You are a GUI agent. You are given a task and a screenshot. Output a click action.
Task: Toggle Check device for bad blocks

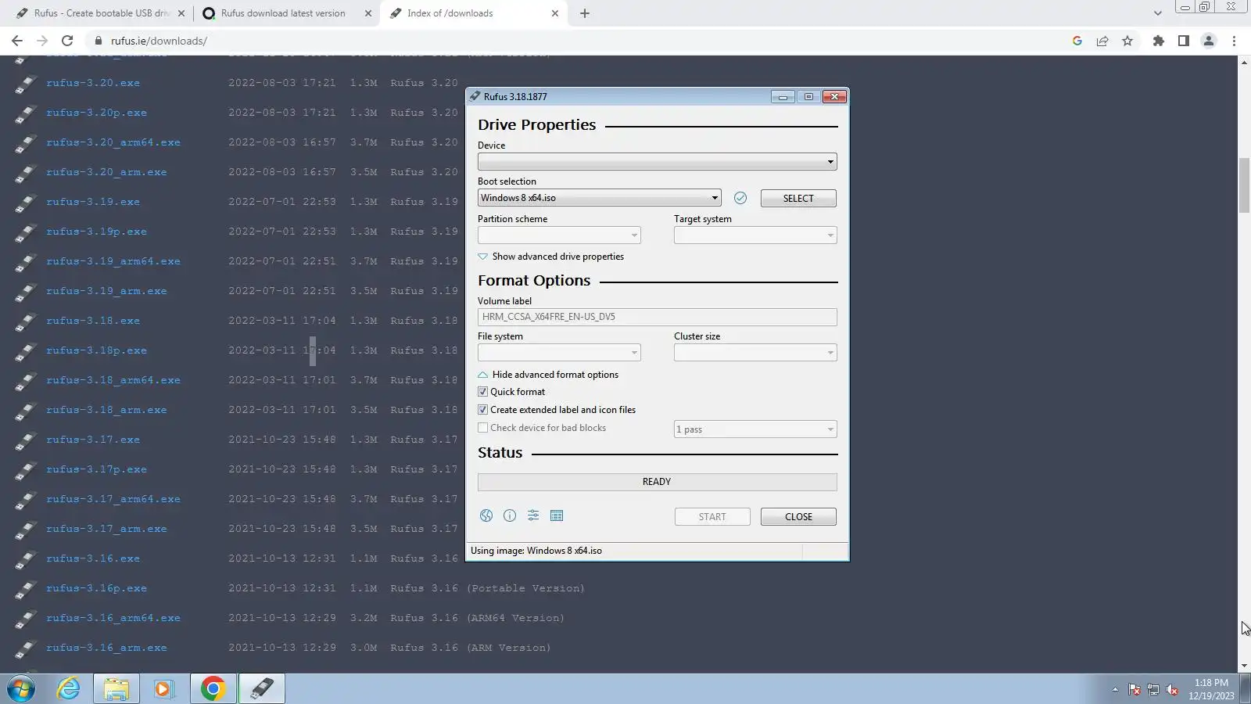coord(483,428)
